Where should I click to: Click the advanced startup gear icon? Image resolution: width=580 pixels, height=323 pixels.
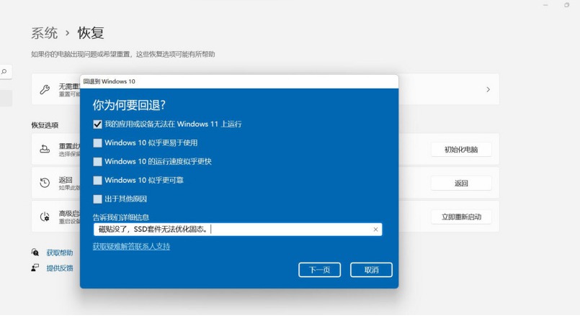(45, 217)
